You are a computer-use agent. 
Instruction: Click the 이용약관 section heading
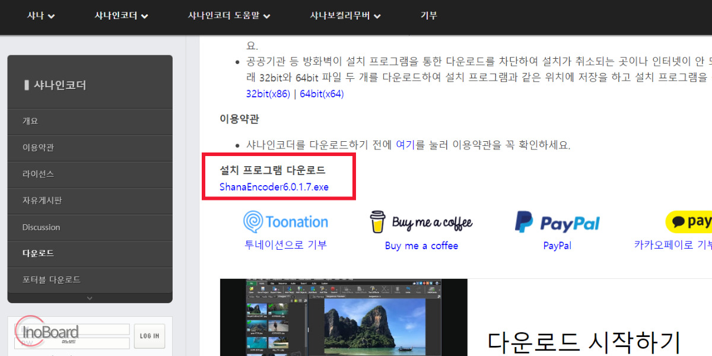[239, 119]
